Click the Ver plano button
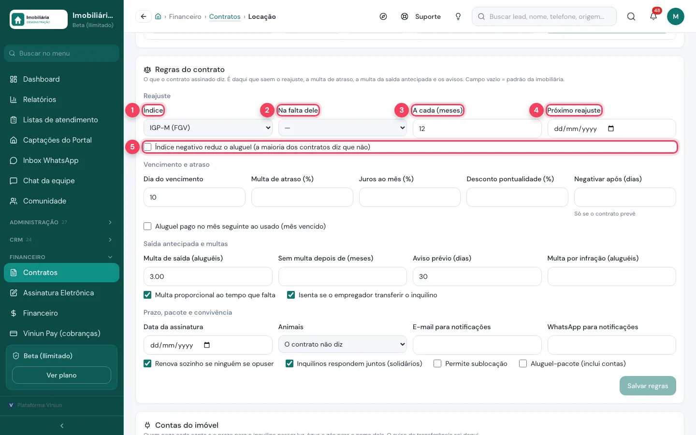Image resolution: width=696 pixels, height=435 pixels. 61,375
